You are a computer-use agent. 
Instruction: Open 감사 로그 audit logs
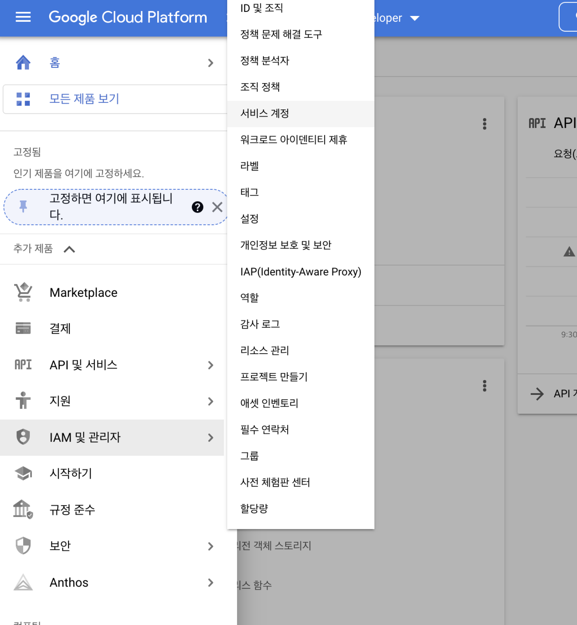click(x=301, y=324)
